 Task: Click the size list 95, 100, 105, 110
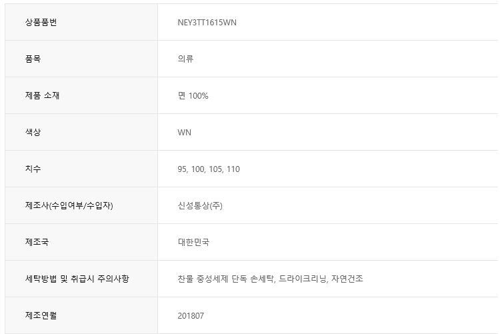(x=209, y=169)
